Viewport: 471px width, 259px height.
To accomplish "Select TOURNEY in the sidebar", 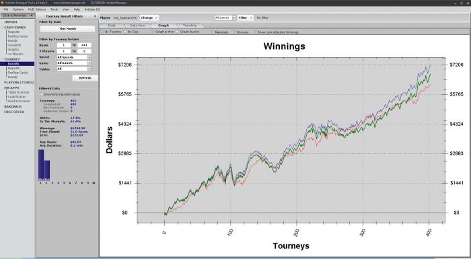I will [12, 59].
